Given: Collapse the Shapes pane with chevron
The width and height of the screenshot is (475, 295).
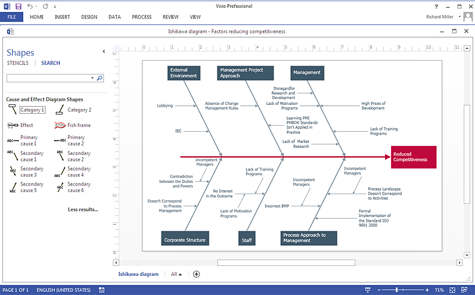Looking at the screenshot, I should click(104, 51).
